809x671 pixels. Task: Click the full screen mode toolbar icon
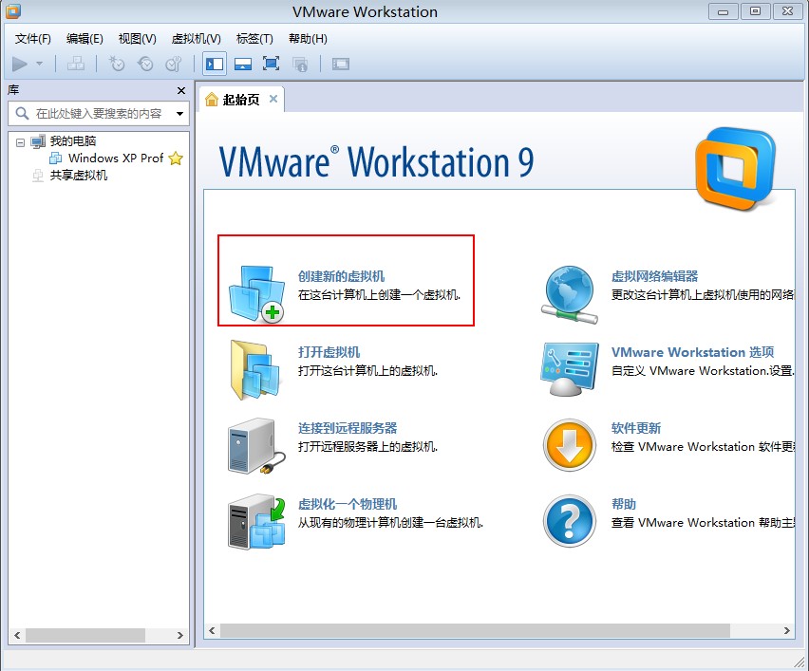(x=271, y=64)
